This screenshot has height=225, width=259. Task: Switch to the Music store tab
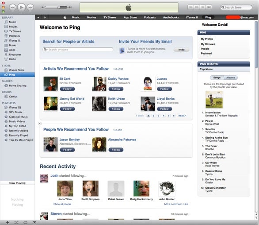[x=76, y=17]
